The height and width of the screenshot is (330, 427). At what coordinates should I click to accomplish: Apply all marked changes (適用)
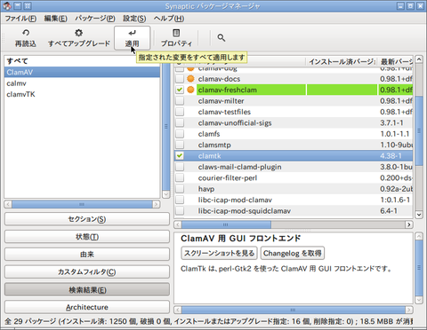coord(132,38)
